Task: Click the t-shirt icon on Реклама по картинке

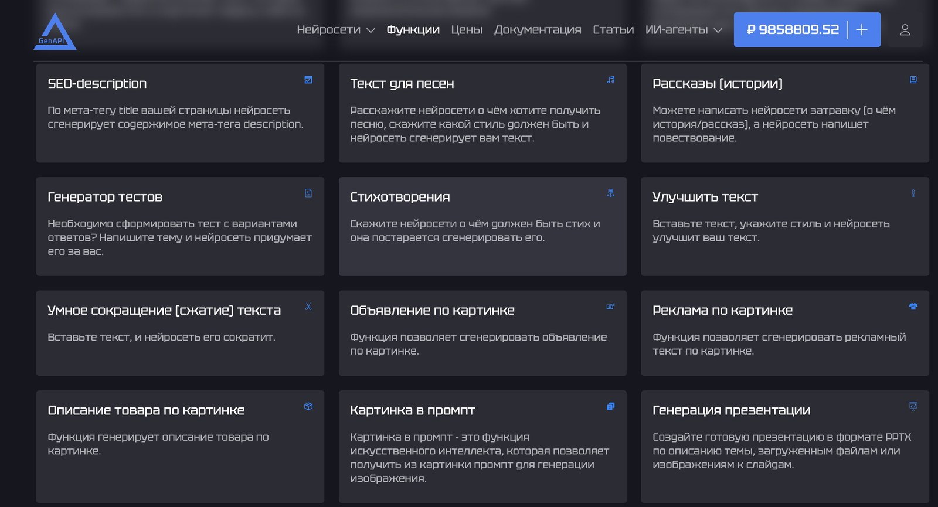Action: (913, 307)
